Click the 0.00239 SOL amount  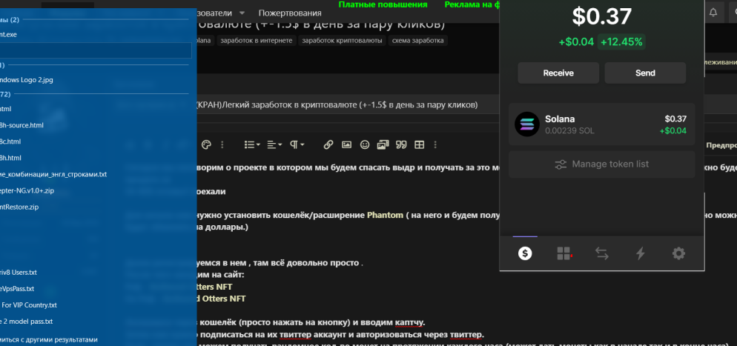pyautogui.click(x=569, y=131)
